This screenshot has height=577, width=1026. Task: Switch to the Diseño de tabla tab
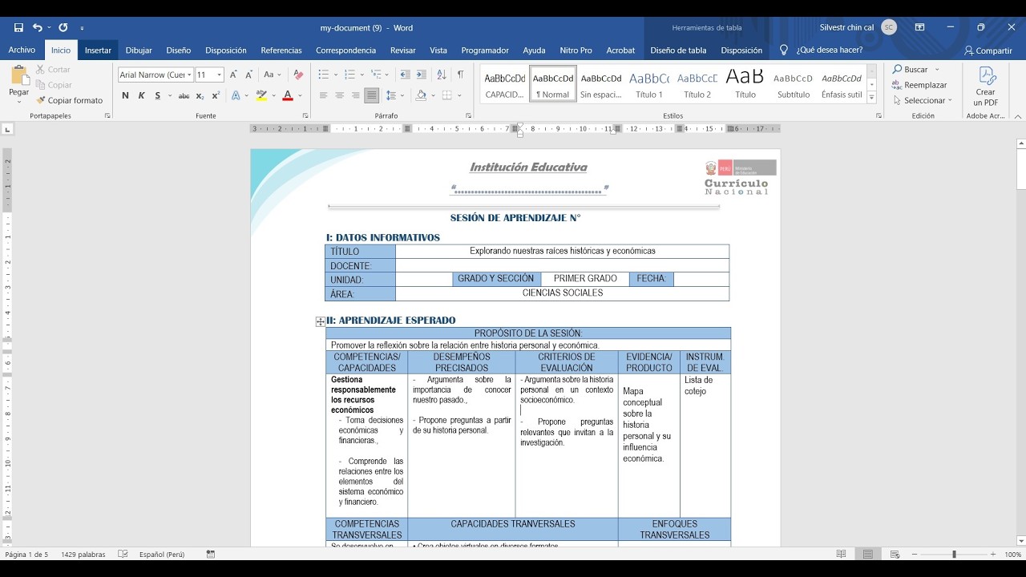(678, 50)
